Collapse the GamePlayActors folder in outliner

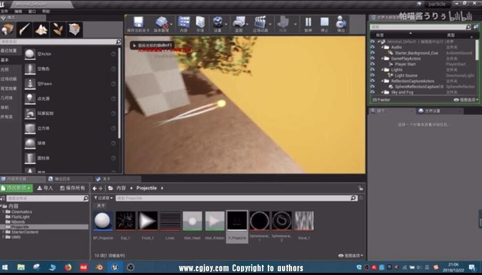coord(383,58)
